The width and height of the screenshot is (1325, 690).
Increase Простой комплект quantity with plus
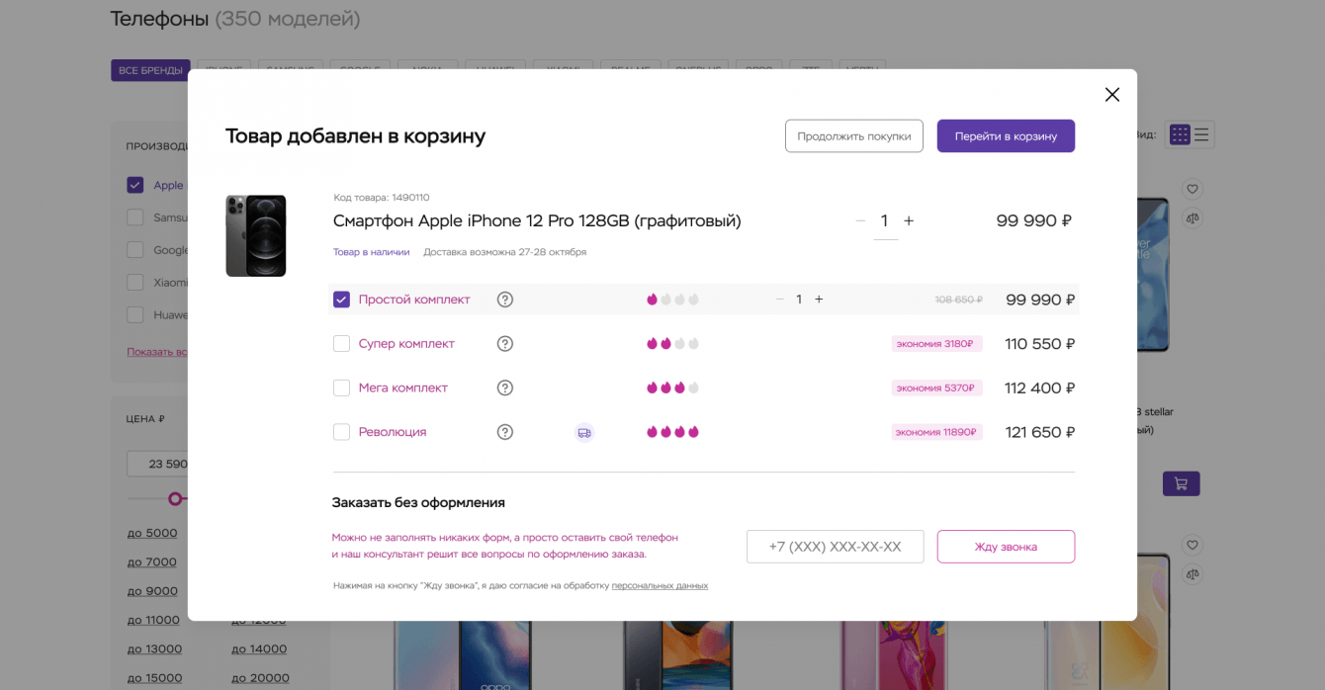click(819, 300)
